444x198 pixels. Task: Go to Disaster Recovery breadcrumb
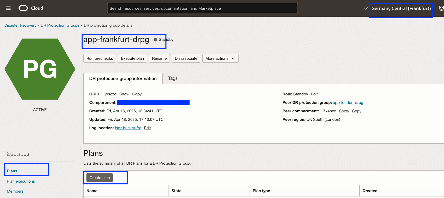(20, 25)
